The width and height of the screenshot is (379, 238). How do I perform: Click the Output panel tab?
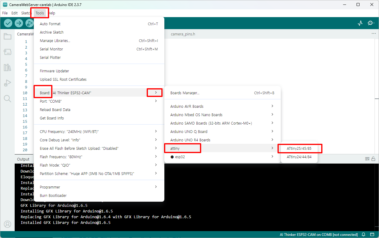pyautogui.click(x=23, y=159)
